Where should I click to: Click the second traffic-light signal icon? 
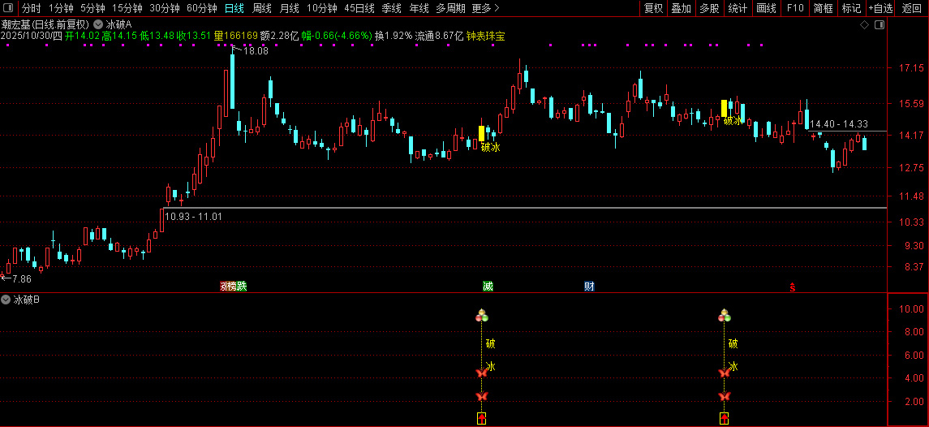pos(724,315)
